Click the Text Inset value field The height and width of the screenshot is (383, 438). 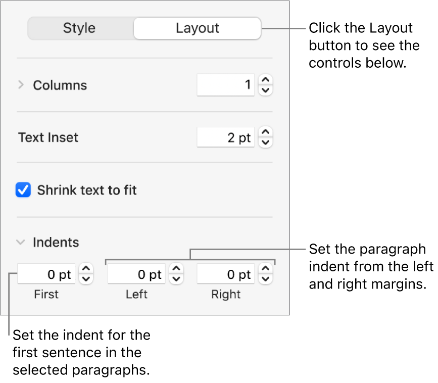225,137
